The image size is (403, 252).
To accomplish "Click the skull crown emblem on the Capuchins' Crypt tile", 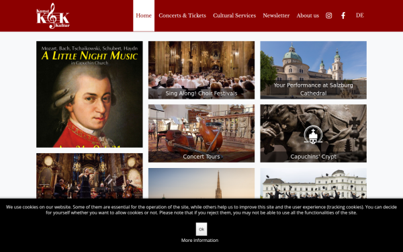I will pyautogui.click(x=313, y=135).
